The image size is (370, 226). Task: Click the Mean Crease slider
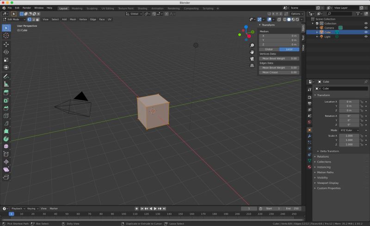coord(279,73)
